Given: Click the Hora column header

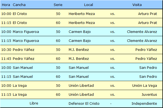Looking at the screenshot, I should [x=6, y=5].
